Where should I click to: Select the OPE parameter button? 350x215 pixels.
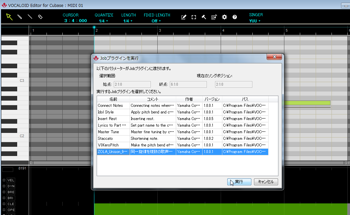click(x=11, y=210)
